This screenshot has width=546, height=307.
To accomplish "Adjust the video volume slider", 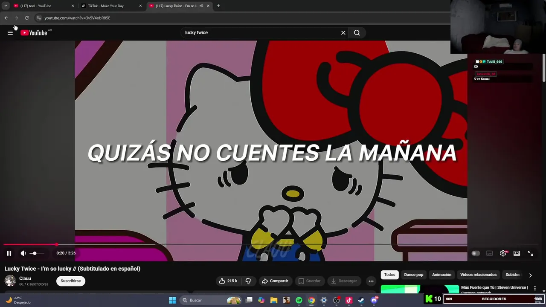I will tap(37, 253).
